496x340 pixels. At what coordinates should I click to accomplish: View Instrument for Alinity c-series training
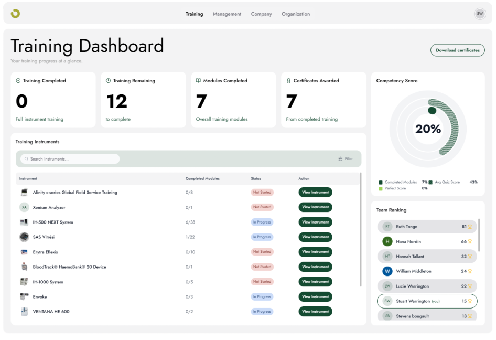coord(316,192)
